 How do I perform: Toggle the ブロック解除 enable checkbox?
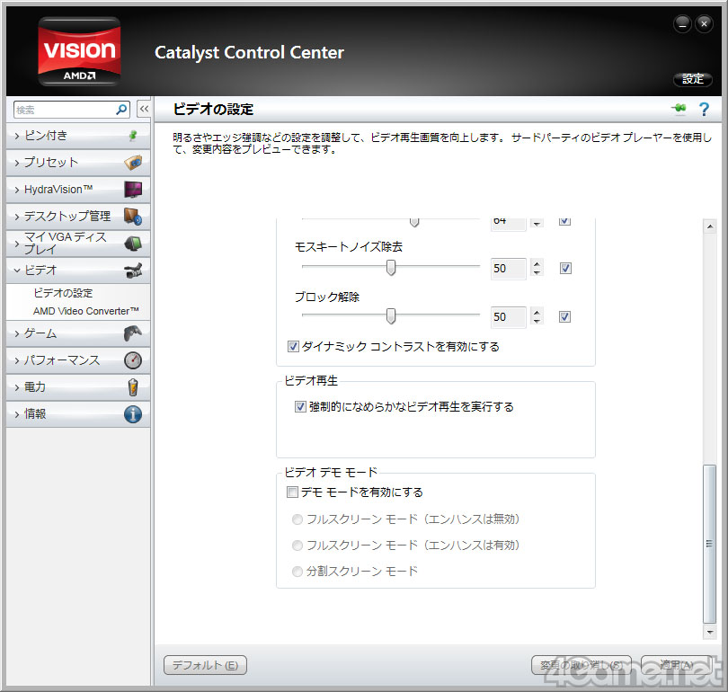pyautogui.click(x=565, y=316)
